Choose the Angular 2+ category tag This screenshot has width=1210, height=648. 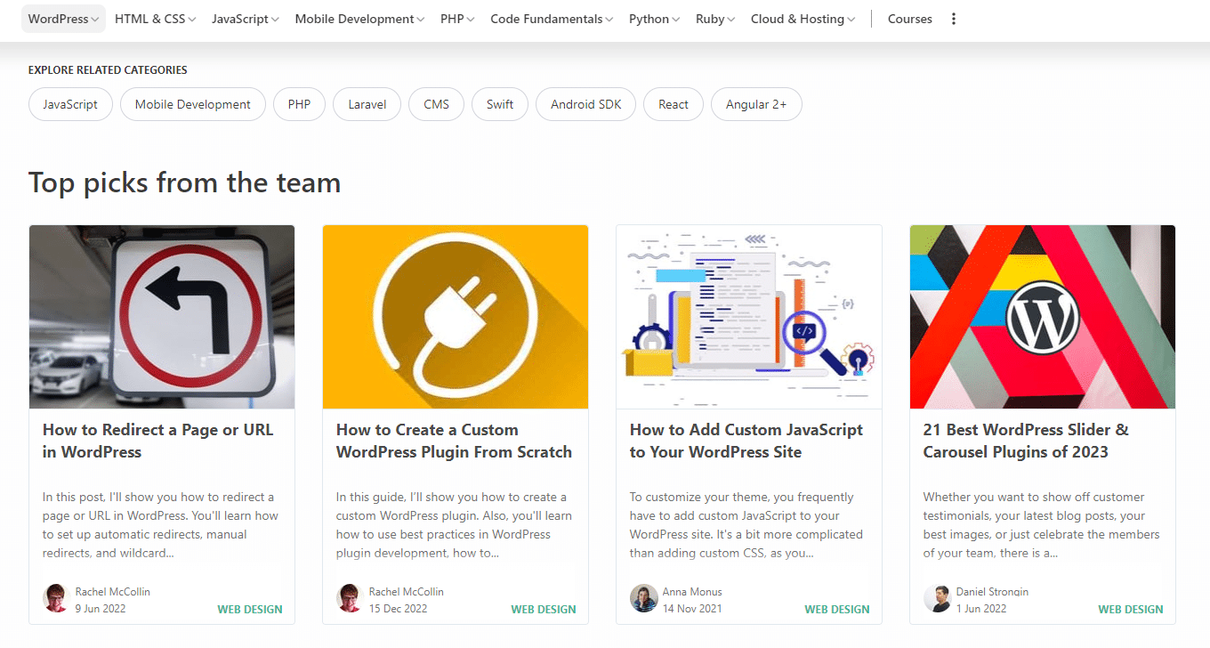coord(755,104)
